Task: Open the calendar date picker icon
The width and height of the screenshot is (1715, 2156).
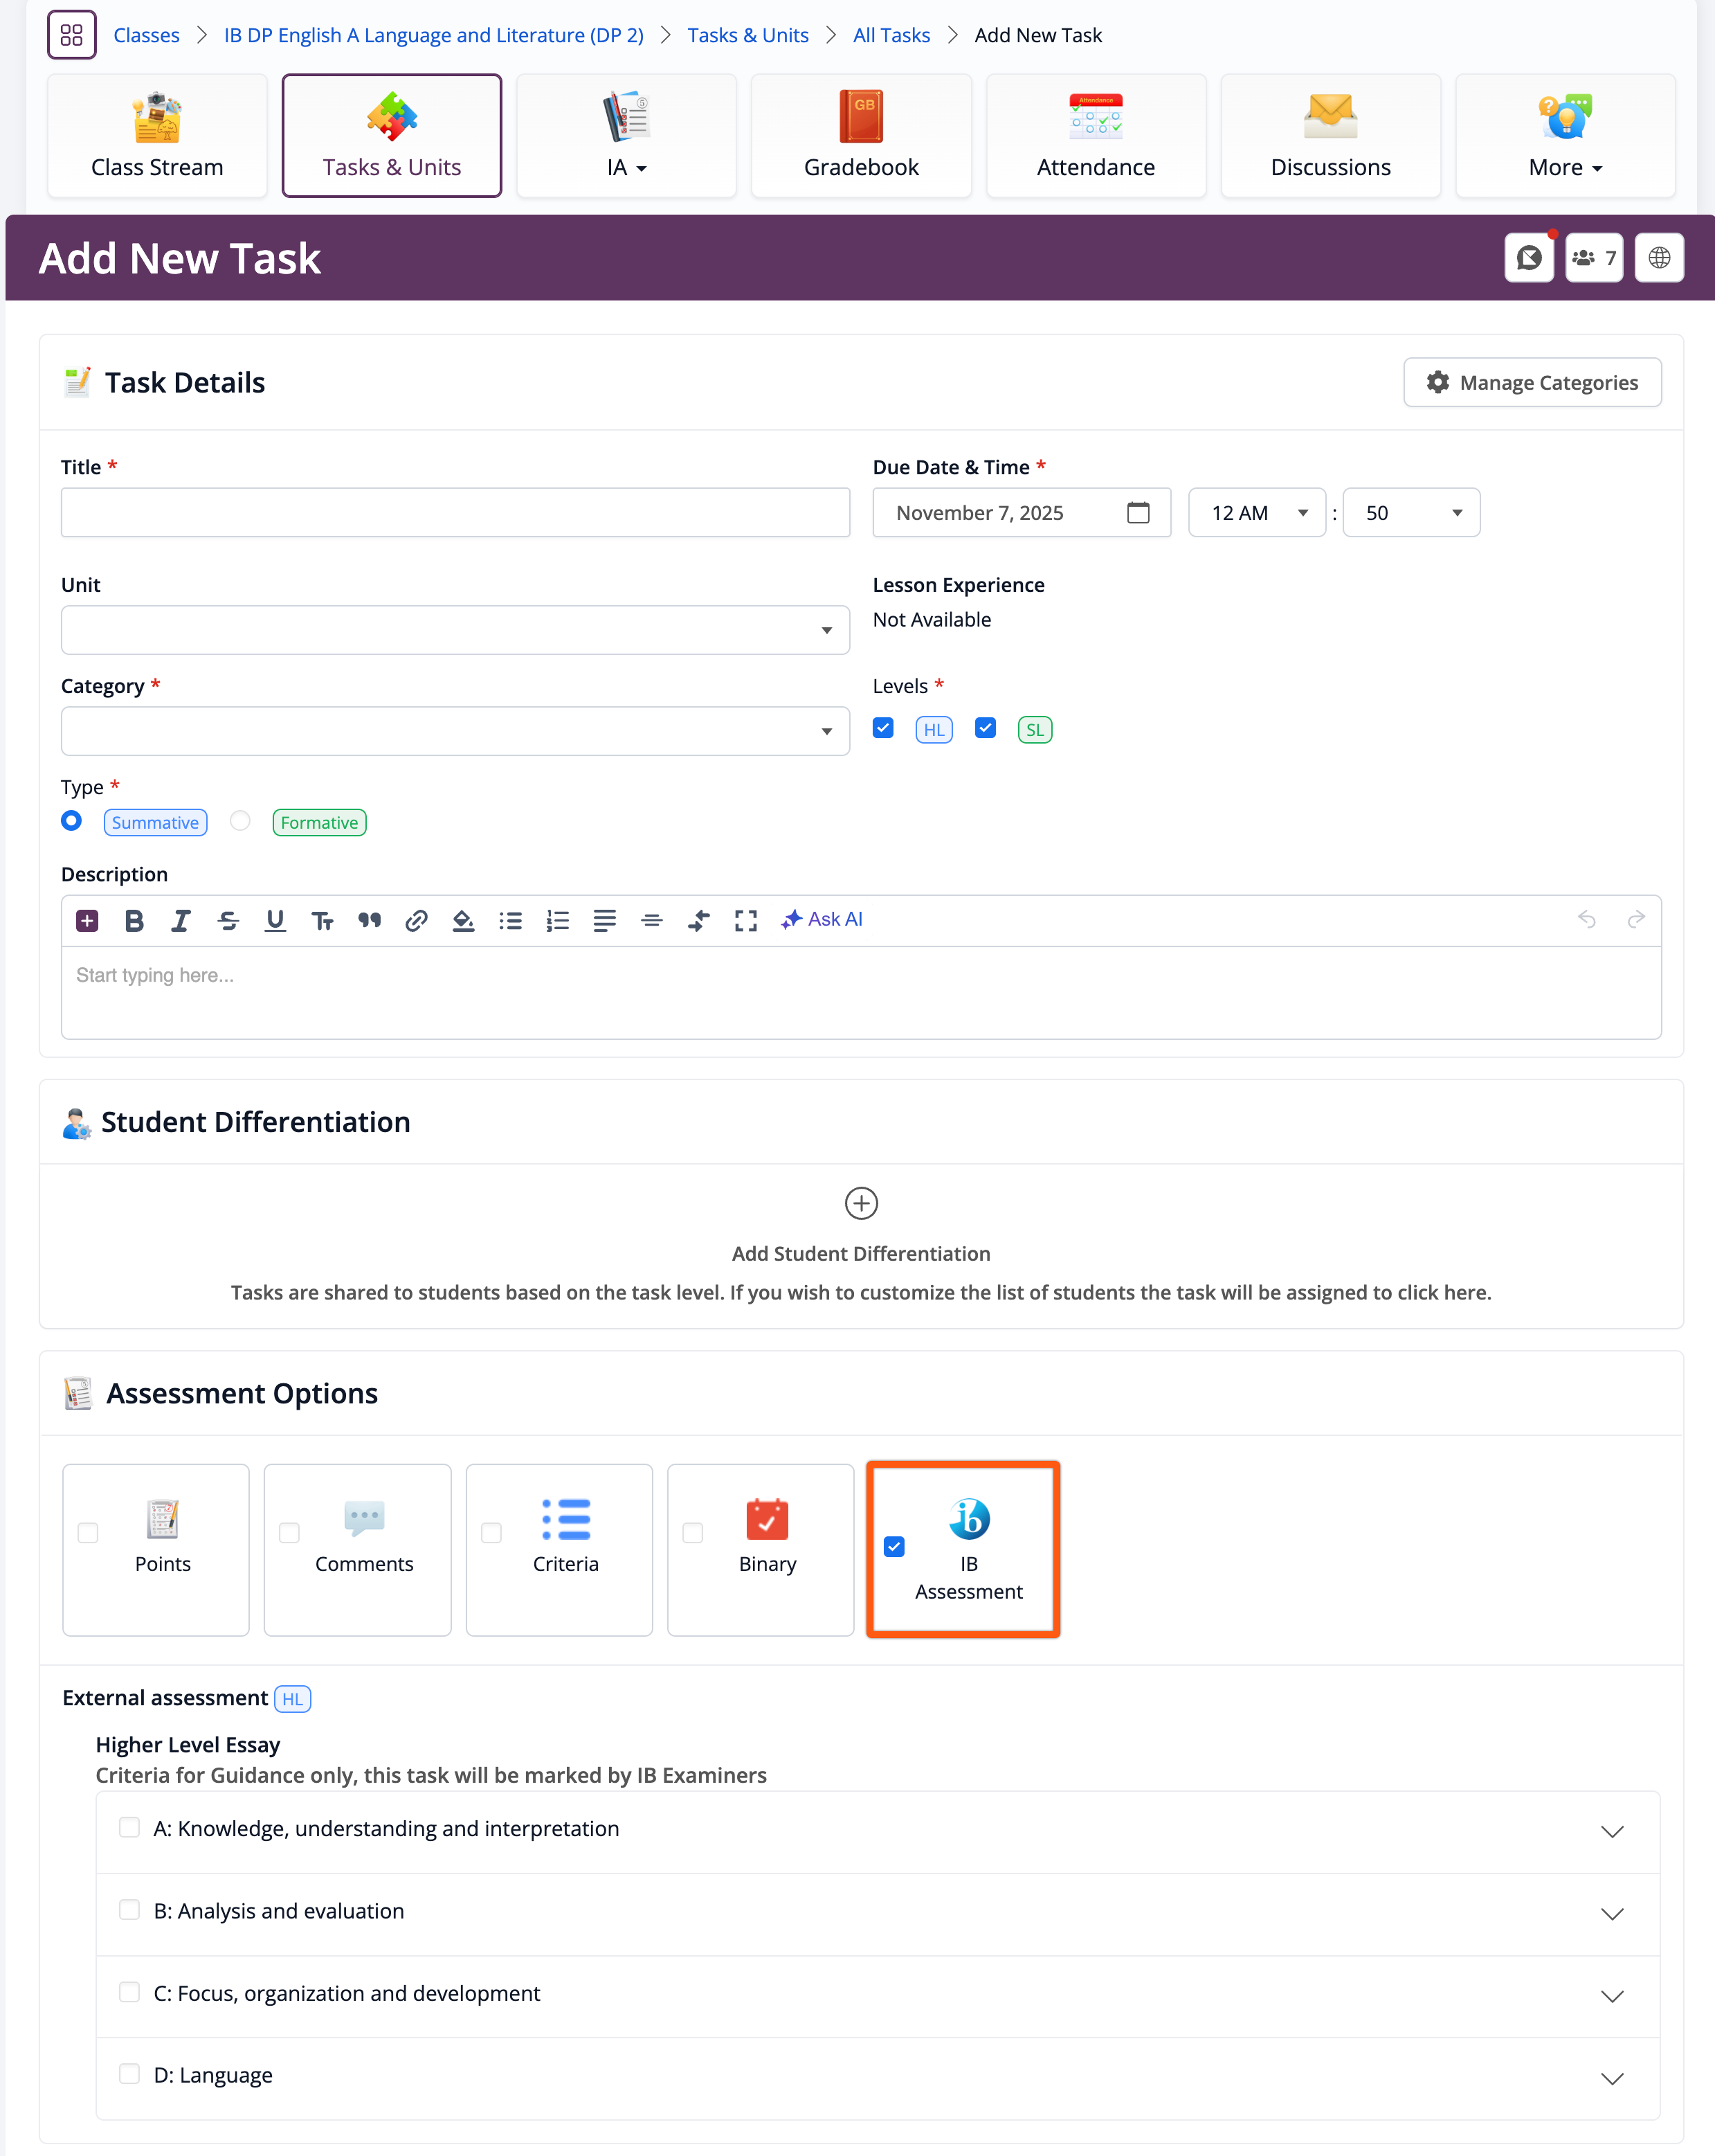Action: (x=1137, y=513)
